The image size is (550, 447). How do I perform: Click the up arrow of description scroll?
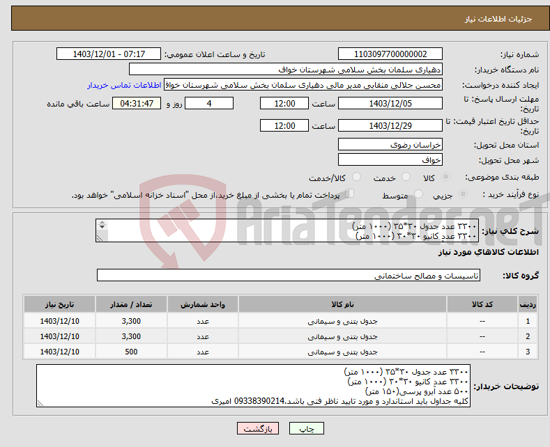102,222
